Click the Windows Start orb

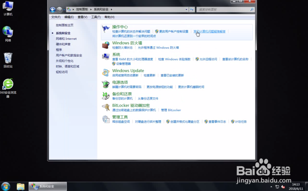(x=6, y=186)
